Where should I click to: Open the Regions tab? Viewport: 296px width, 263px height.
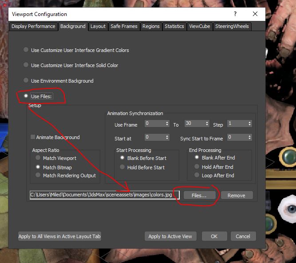151,26
